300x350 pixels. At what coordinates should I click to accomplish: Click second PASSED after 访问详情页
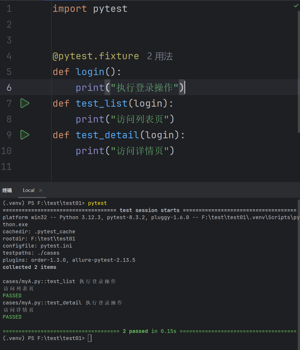point(12,317)
